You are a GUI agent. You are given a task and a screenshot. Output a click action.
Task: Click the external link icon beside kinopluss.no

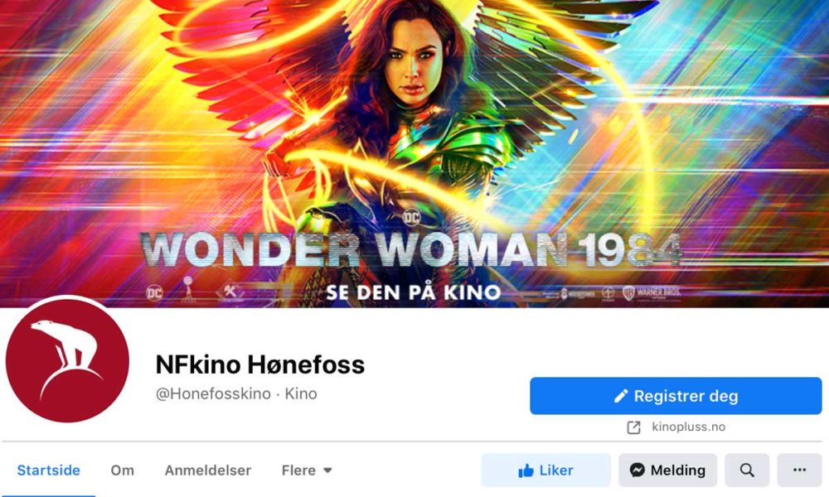pyautogui.click(x=633, y=427)
